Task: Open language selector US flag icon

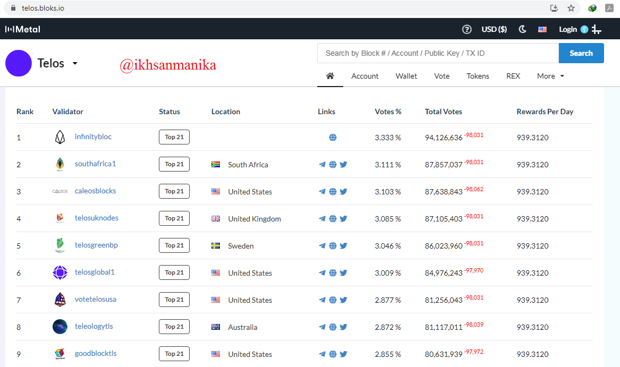Action: click(542, 29)
